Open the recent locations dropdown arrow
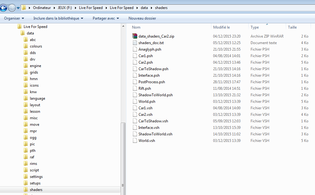 pyautogui.click(x=18, y=8)
